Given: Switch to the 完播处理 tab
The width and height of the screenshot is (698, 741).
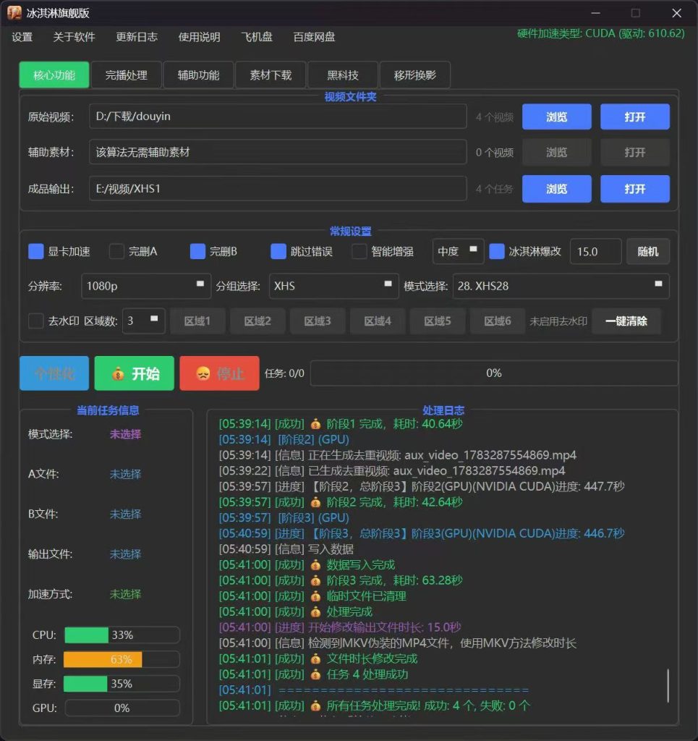Looking at the screenshot, I should [x=126, y=75].
